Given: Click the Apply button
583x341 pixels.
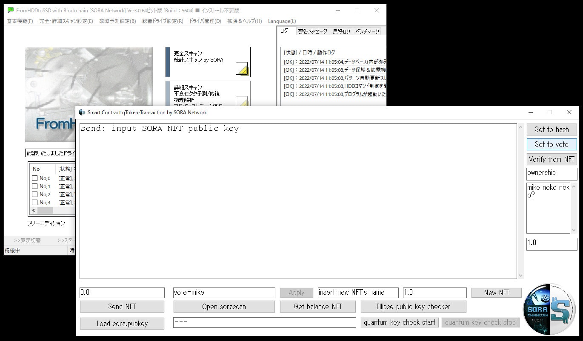Looking at the screenshot, I should point(296,293).
